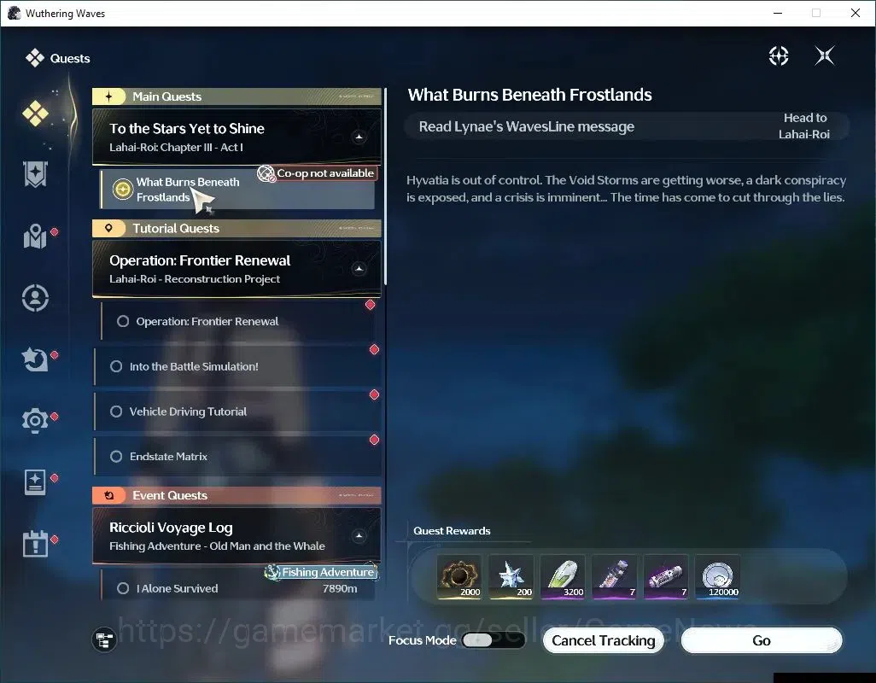Click the 7890m distance text
Viewport: 876px width, 683px height.
click(x=340, y=588)
